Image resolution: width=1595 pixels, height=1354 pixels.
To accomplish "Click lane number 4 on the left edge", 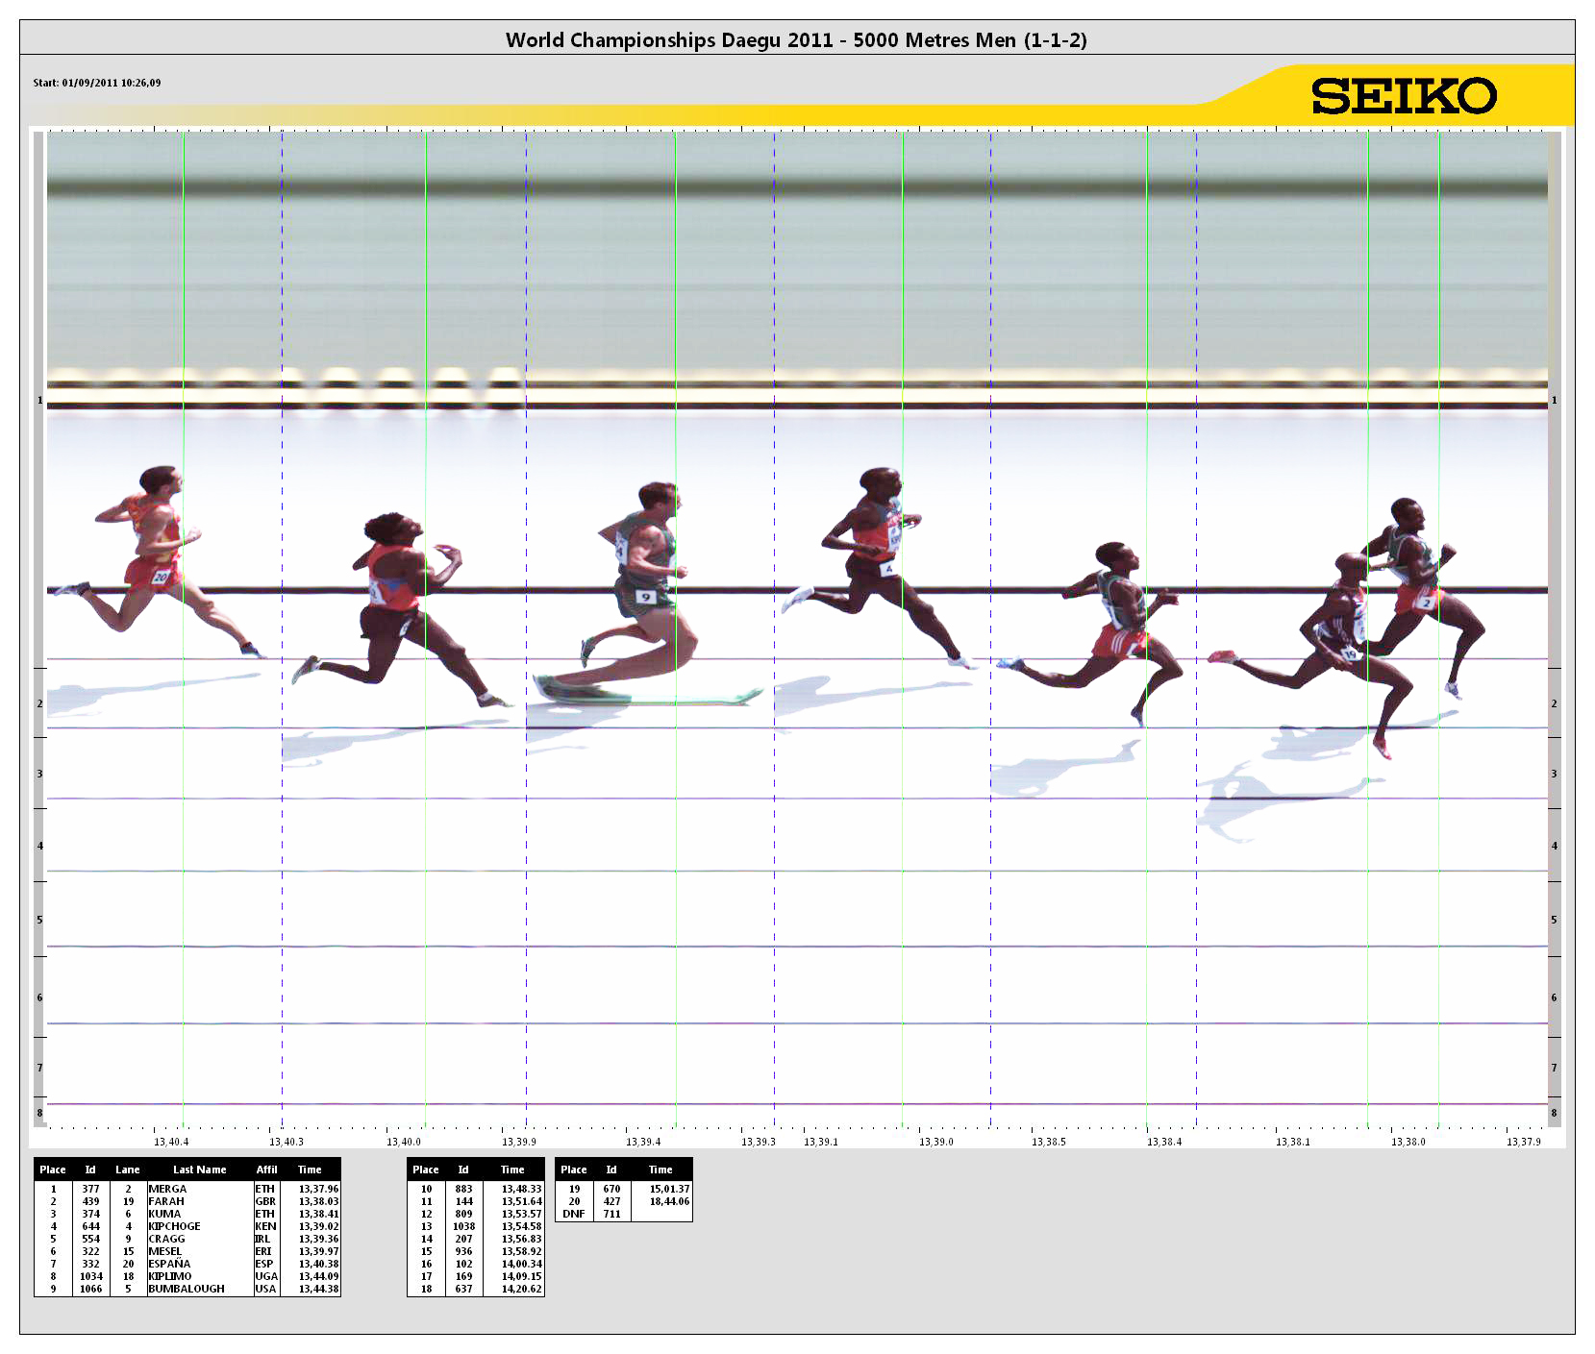I will tap(39, 846).
